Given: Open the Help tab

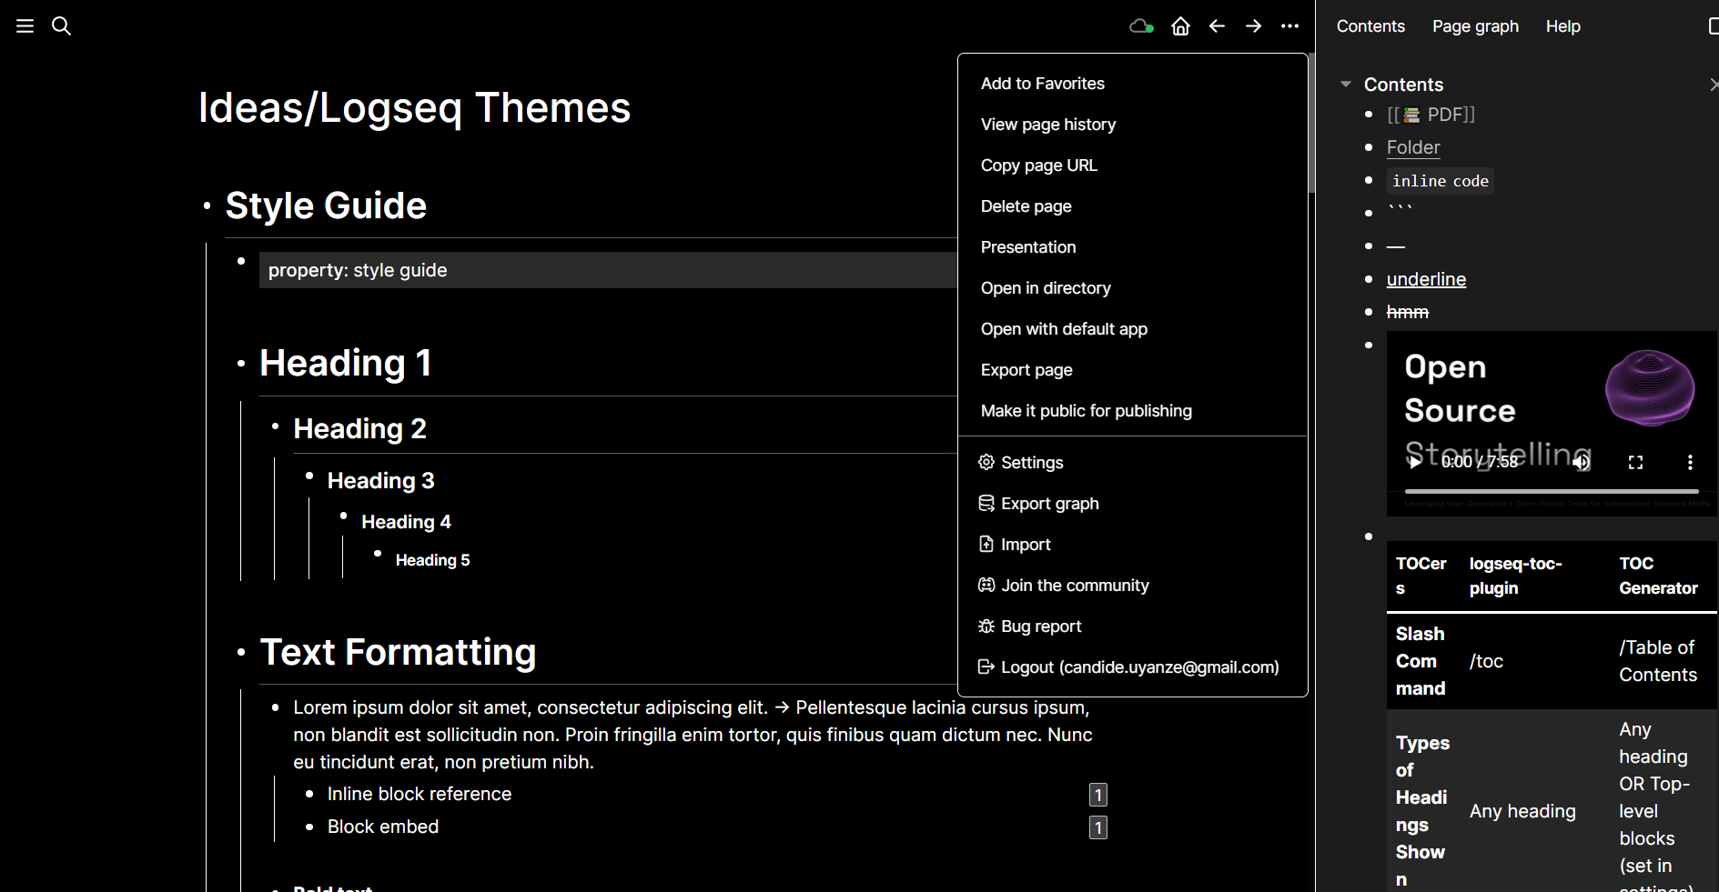Looking at the screenshot, I should tap(1562, 26).
